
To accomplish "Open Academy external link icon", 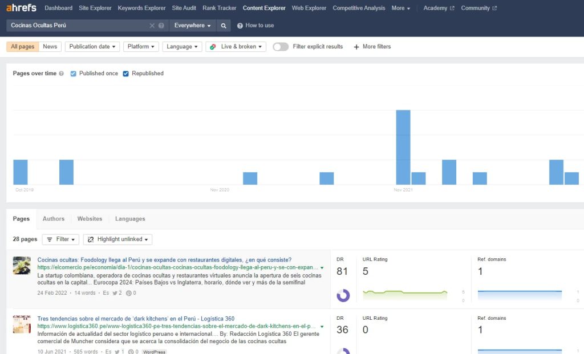I will pyautogui.click(x=452, y=8).
